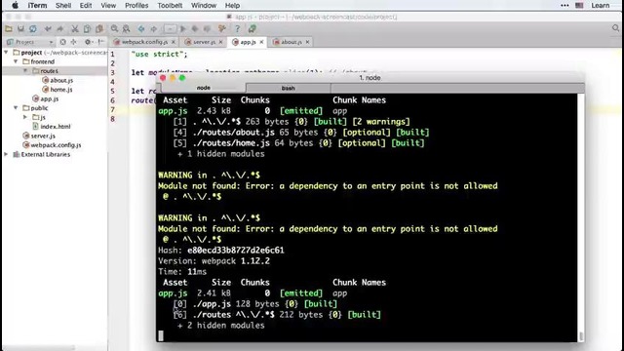Click the Help question mark icon
This screenshot has height=351, width=624.
(x=237, y=28)
